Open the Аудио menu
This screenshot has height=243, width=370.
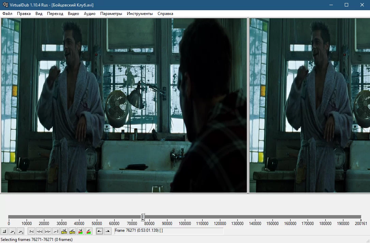[90, 14]
